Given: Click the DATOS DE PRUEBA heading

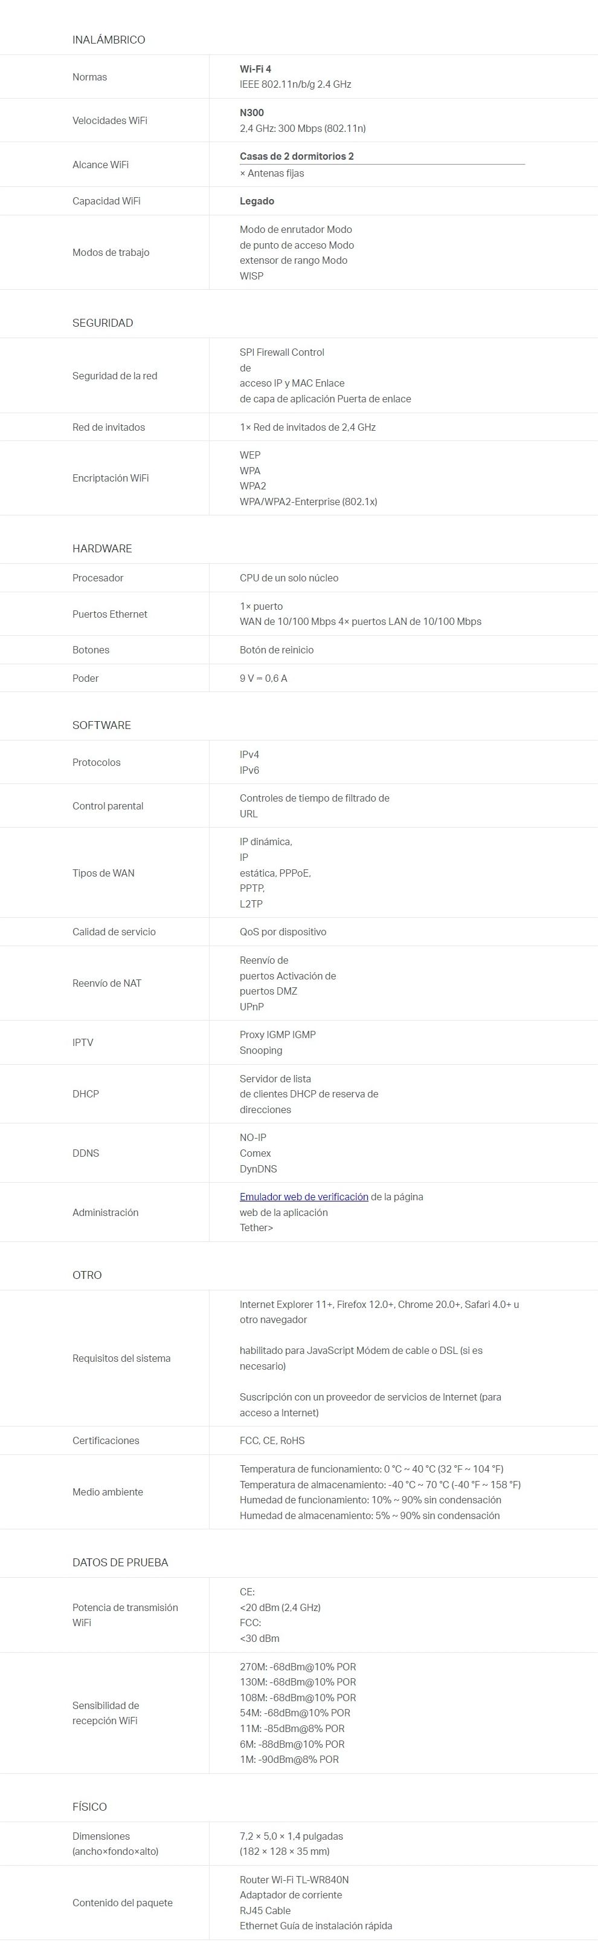Looking at the screenshot, I should pyautogui.click(x=120, y=1562).
